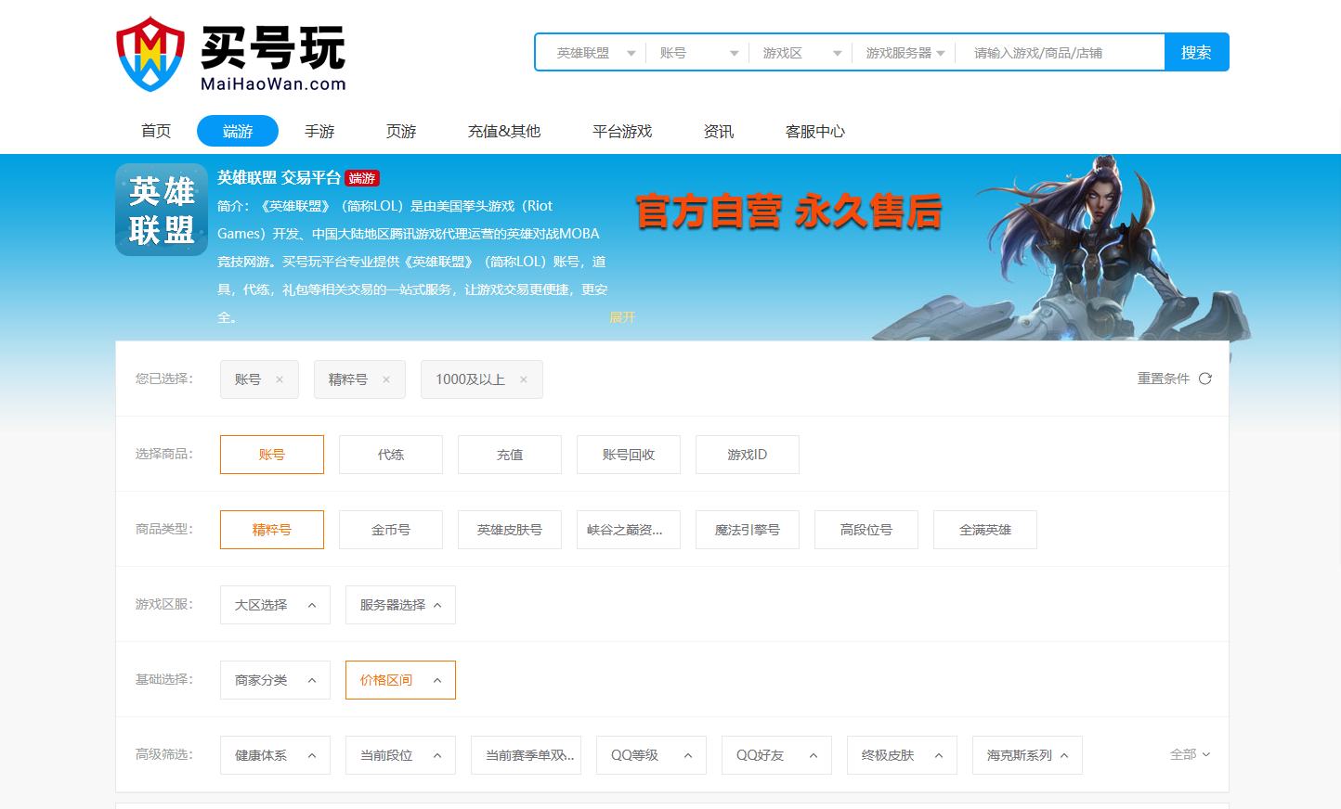Go to the 首页 nav tab
Viewport: 1341px width, 809px height.
click(156, 131)
